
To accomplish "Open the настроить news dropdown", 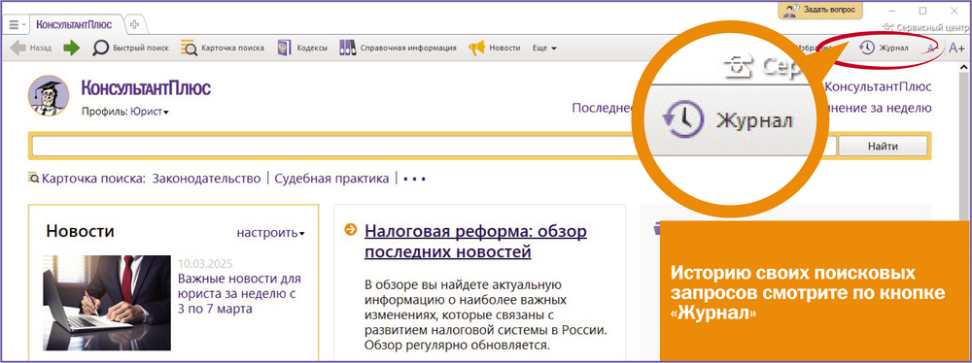I will coord(270,233).
